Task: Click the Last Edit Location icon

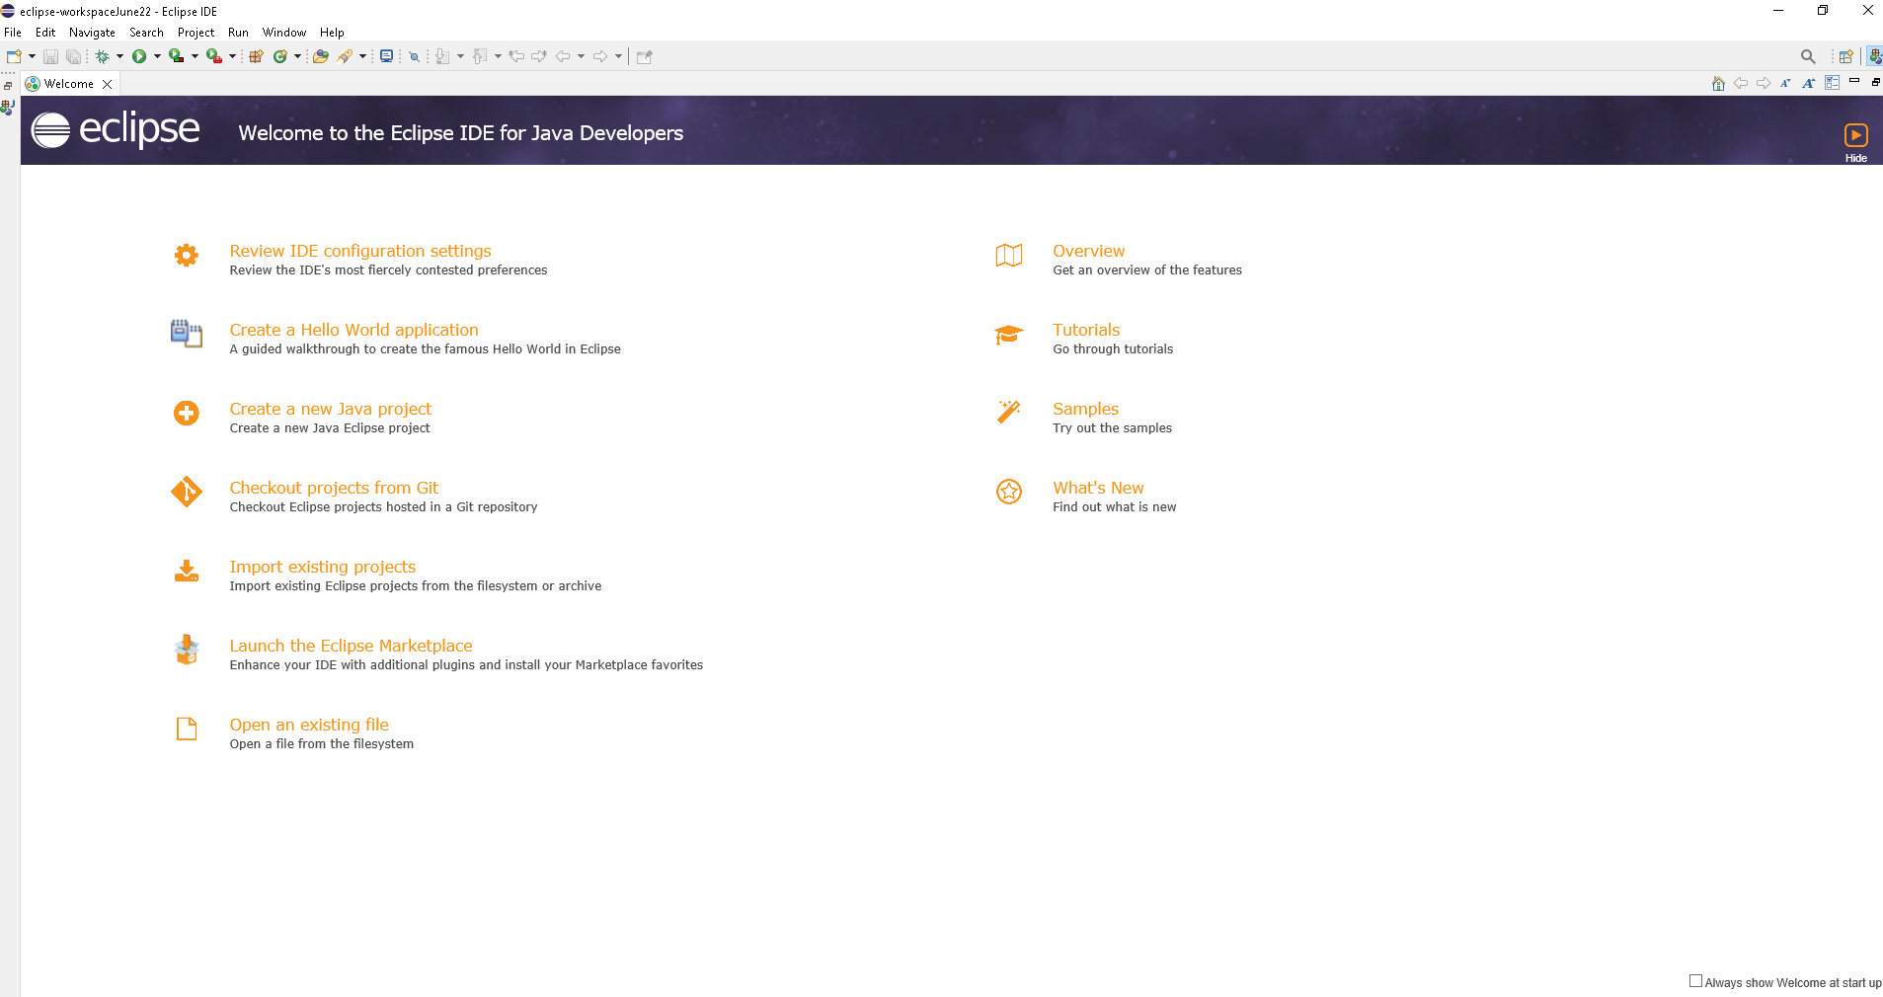Action: pyautogui.click(x=516, y=56)
